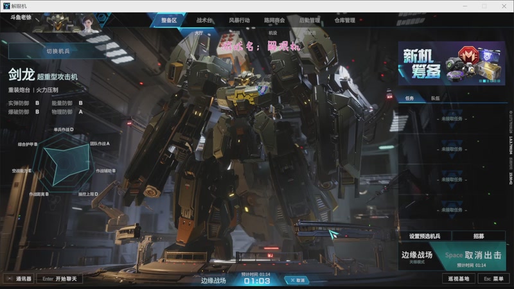The height and width of the screenshot is (289, 514).
Task: Close the game window
Action: [504, 6]
